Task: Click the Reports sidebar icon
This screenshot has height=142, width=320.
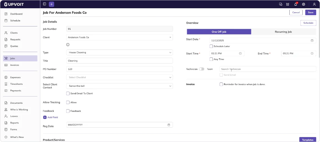Action: pos(6,123)
